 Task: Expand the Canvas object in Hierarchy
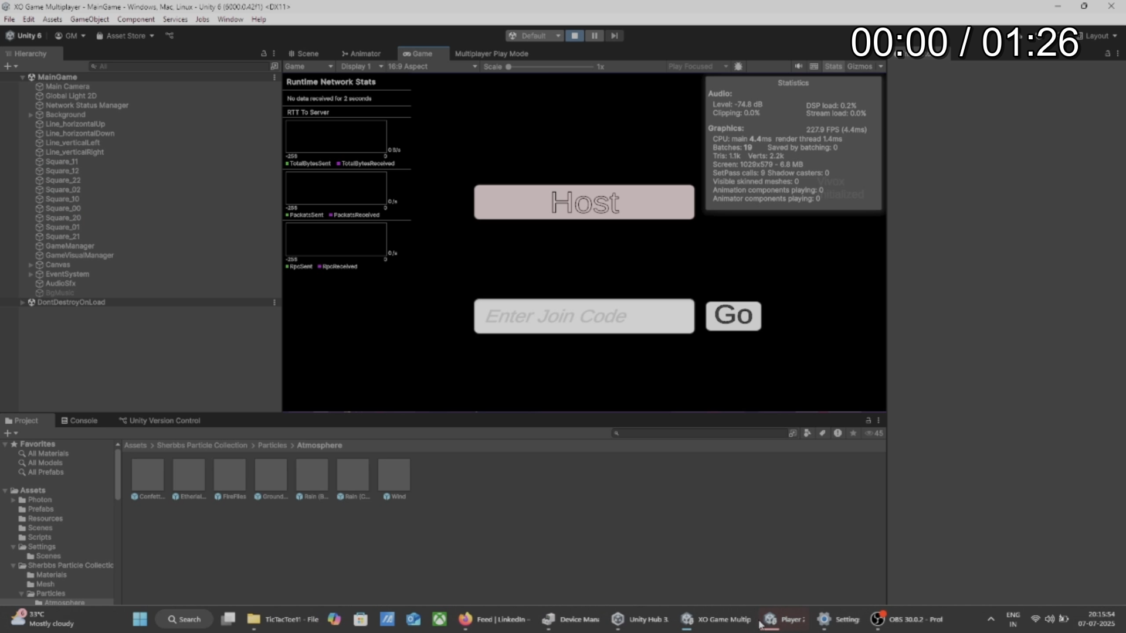(x=30, y=265)
